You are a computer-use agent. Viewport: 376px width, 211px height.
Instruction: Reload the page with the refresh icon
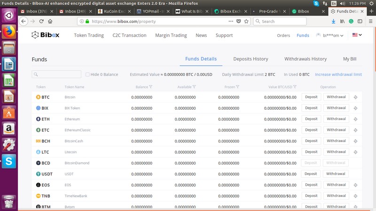(41, 21)
